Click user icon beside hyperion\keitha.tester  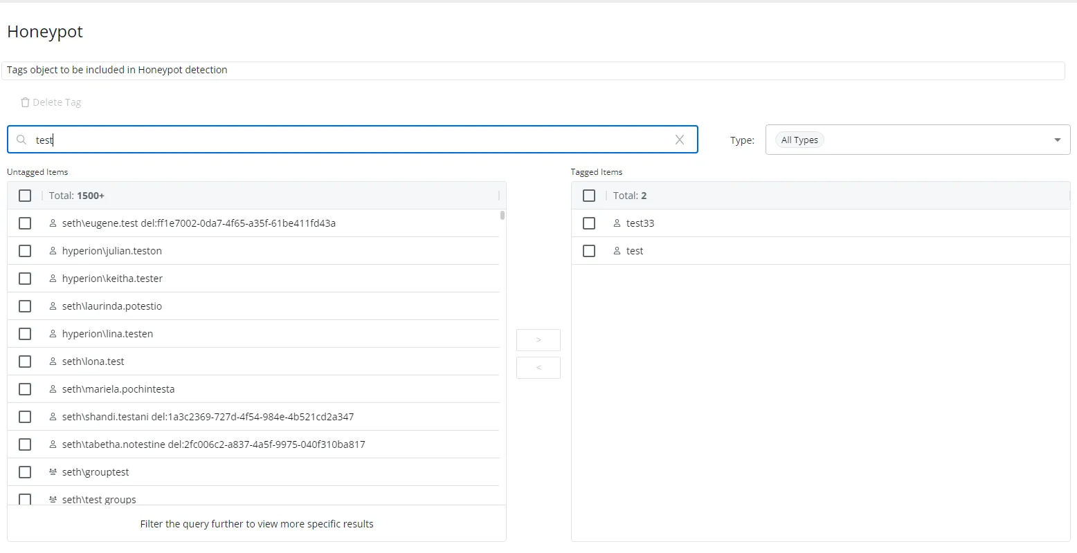pos(53,279)
